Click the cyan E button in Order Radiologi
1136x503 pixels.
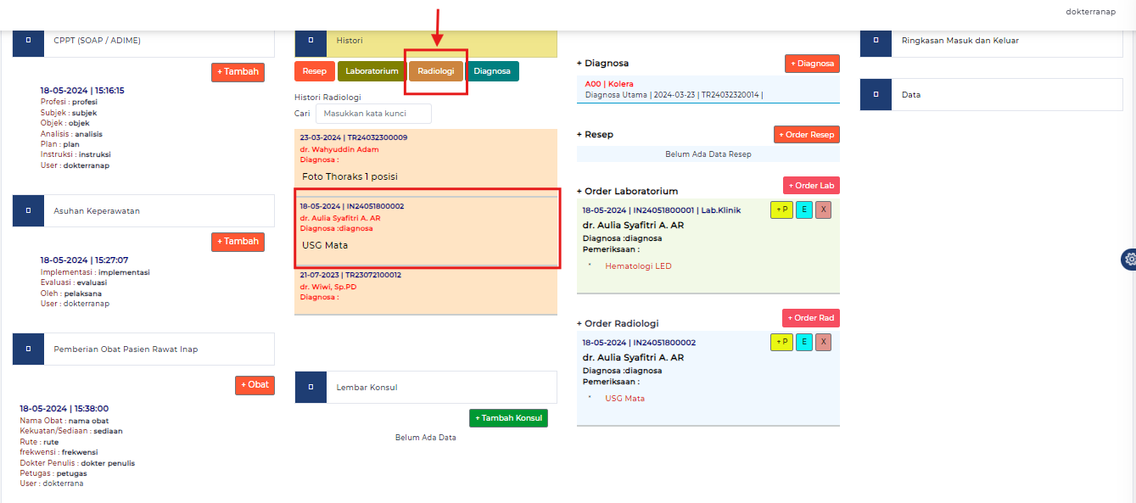point(804,343)
